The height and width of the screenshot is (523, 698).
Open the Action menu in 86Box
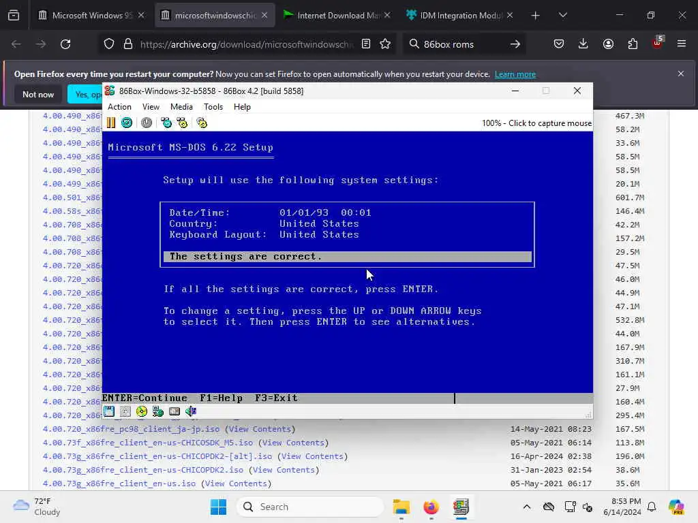click(119, 107)
